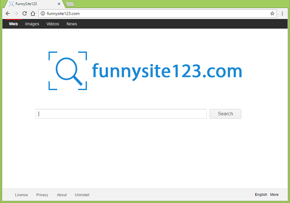Open the Uninstall footer link

(x=82, y=195)
